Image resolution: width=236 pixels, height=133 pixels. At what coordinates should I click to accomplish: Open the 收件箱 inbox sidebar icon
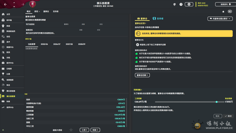(3, 20)
